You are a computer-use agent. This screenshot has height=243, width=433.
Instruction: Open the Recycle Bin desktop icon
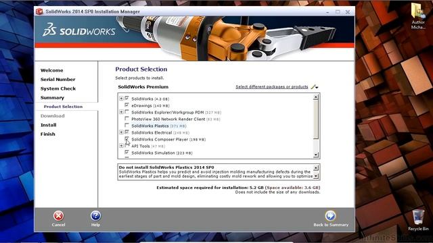(x=418, y=220)
